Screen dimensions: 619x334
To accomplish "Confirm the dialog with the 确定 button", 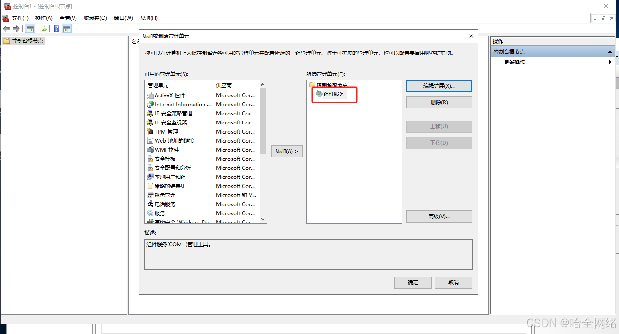I will tap(413, 283).
